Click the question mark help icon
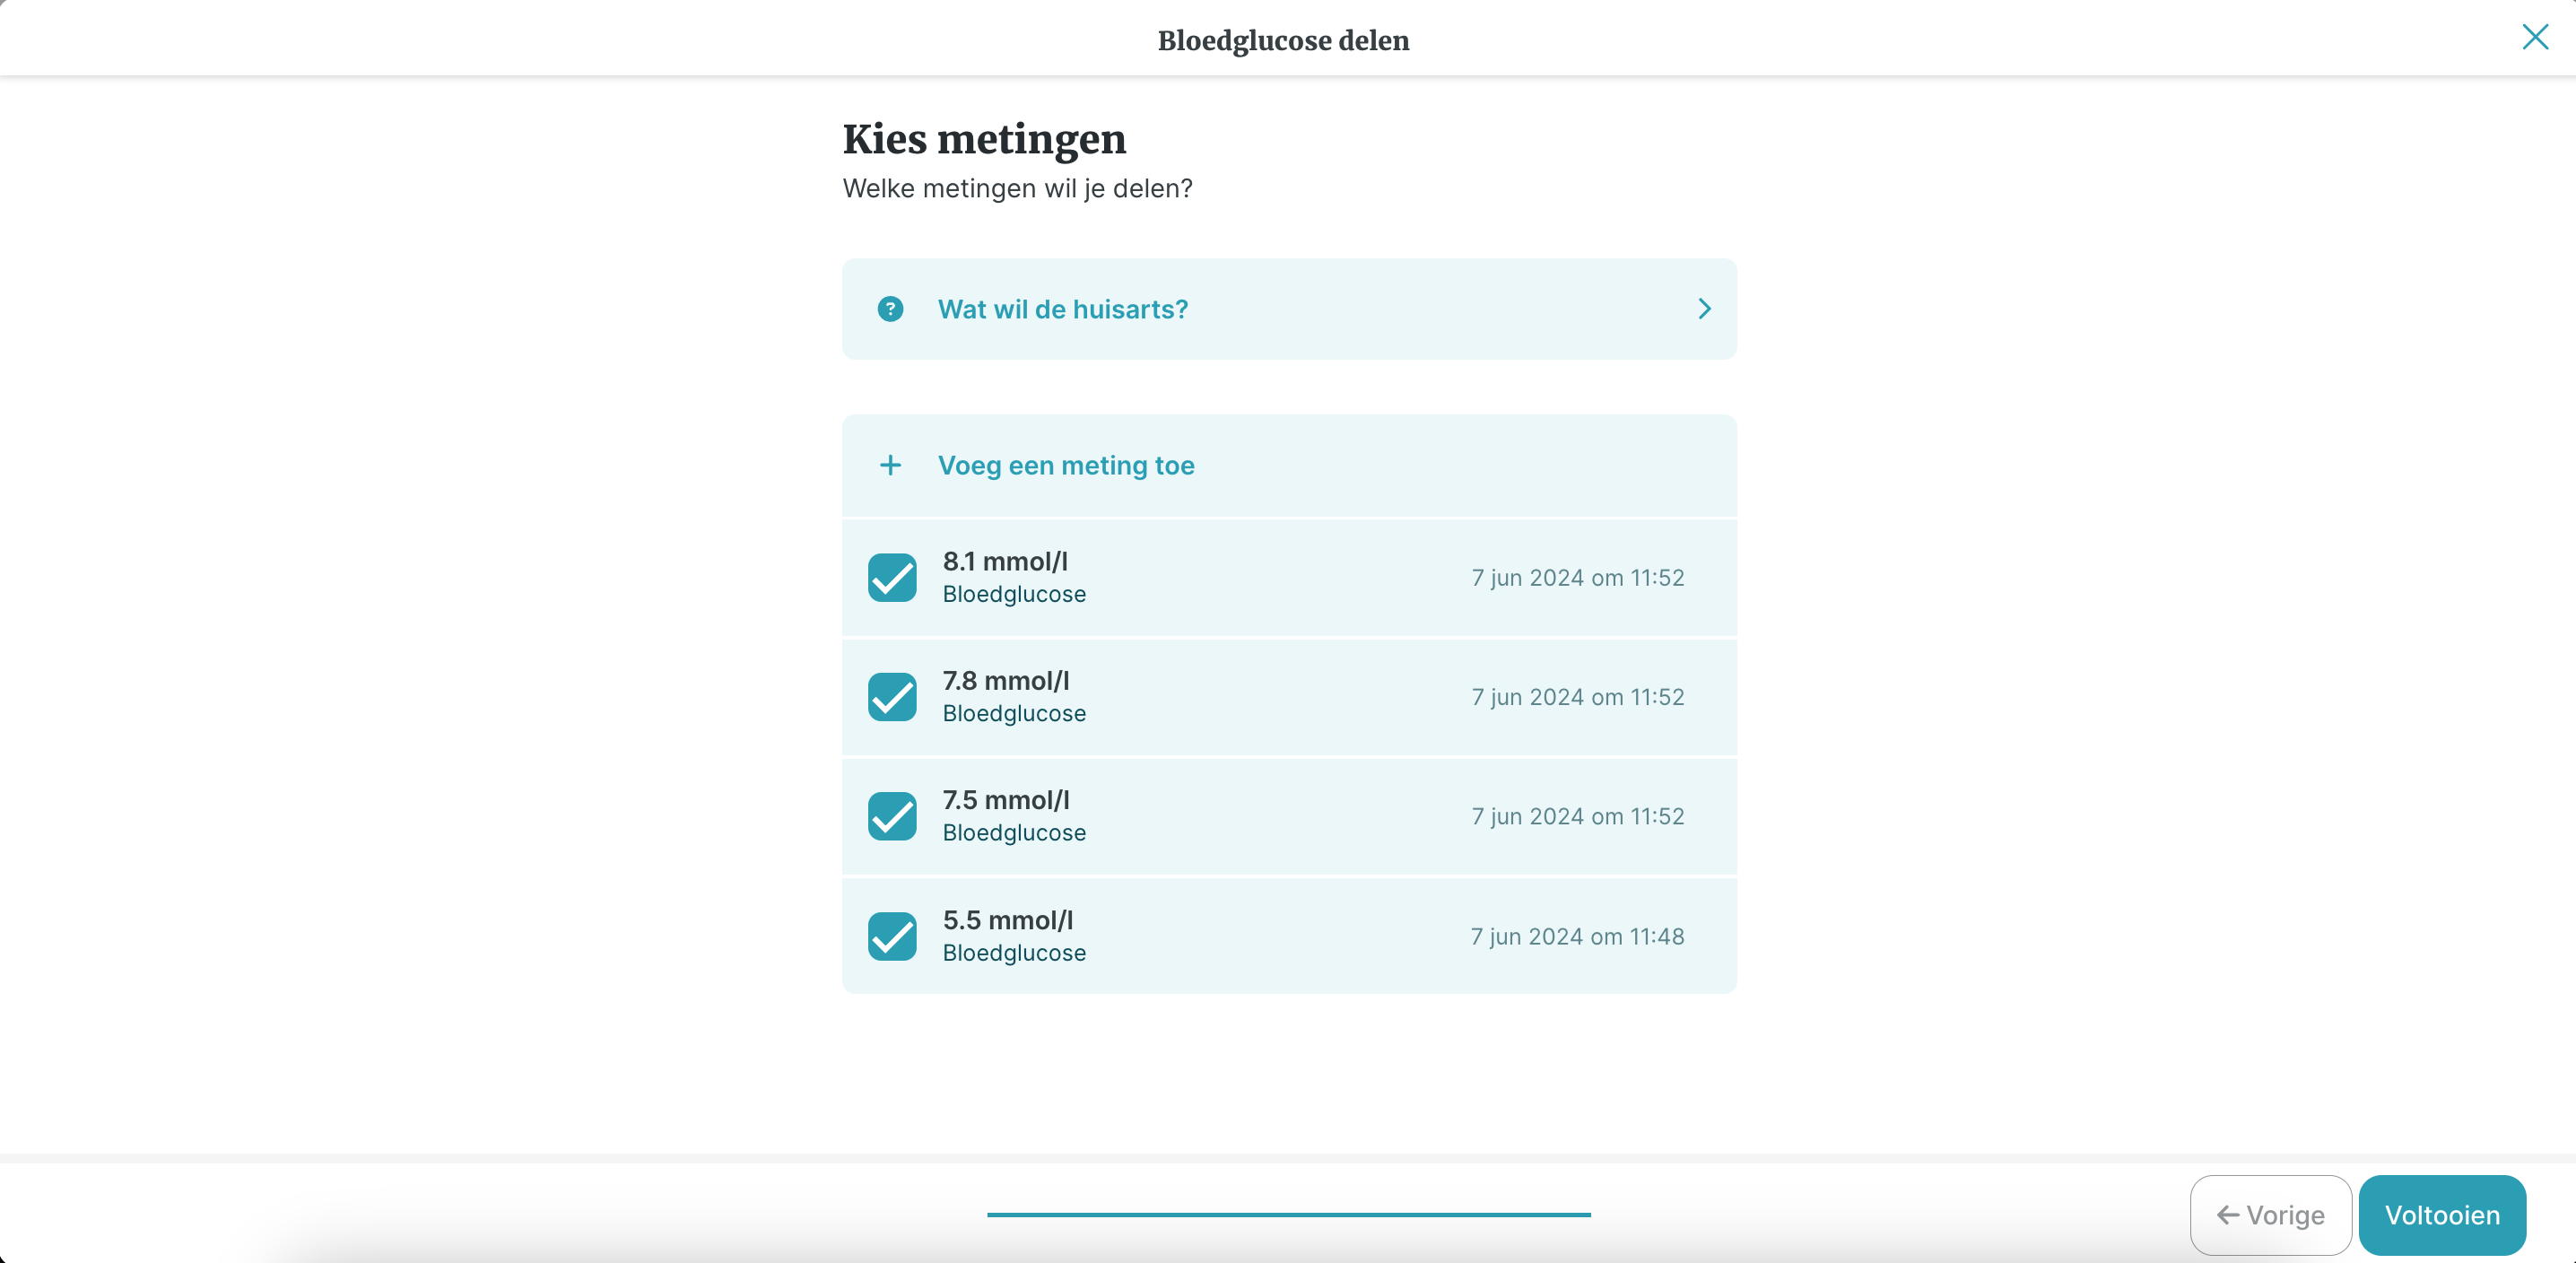Viewport: 2576px width, 1263px height. point(890,309)
